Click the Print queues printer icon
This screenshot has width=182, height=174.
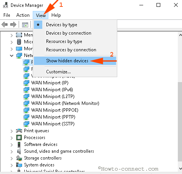[x=19, y=131]
